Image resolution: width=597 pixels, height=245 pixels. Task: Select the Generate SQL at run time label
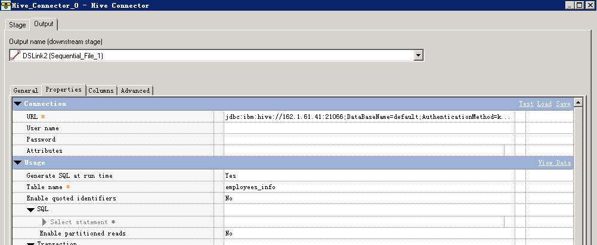pos(69,175)
